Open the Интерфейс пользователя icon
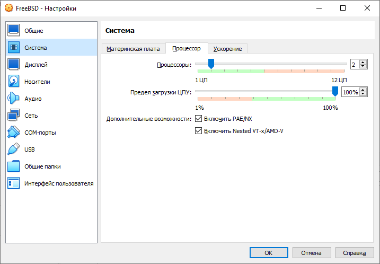Viewport: 380px width, 264px height. coord(14,183)
